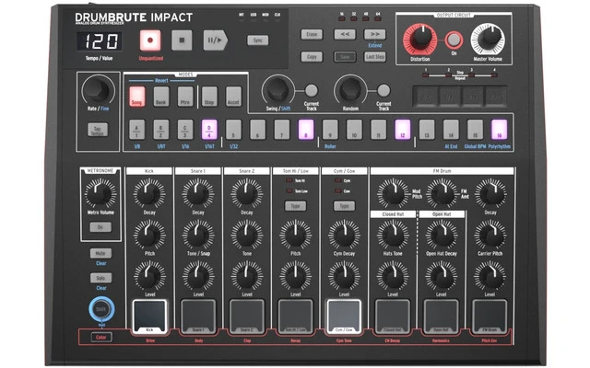Click the Copy button

pos(312,57)
